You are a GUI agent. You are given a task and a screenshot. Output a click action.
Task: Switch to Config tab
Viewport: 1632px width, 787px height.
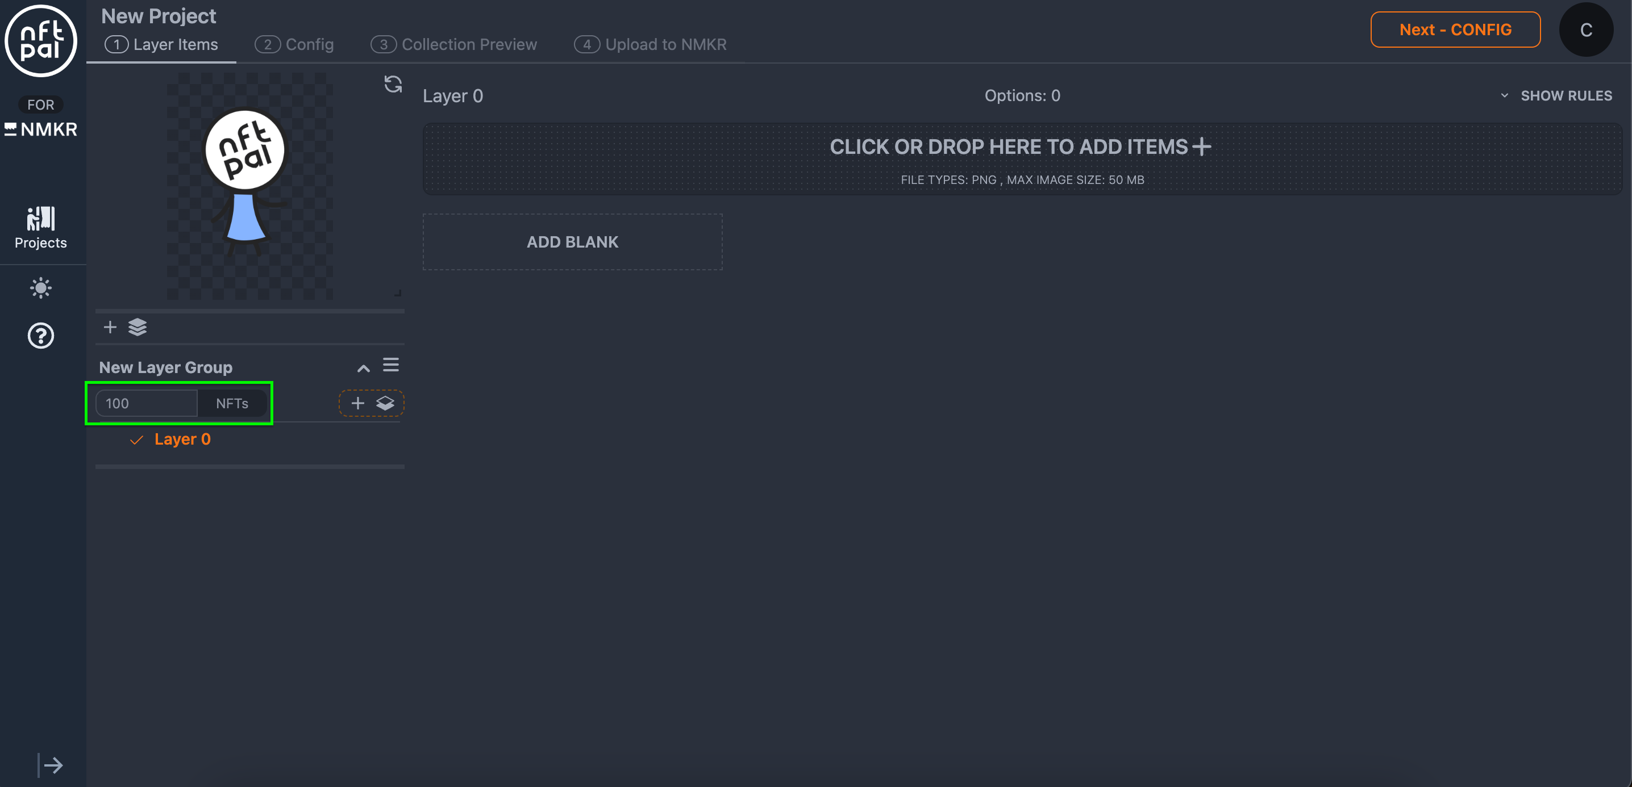pos(294,44)
